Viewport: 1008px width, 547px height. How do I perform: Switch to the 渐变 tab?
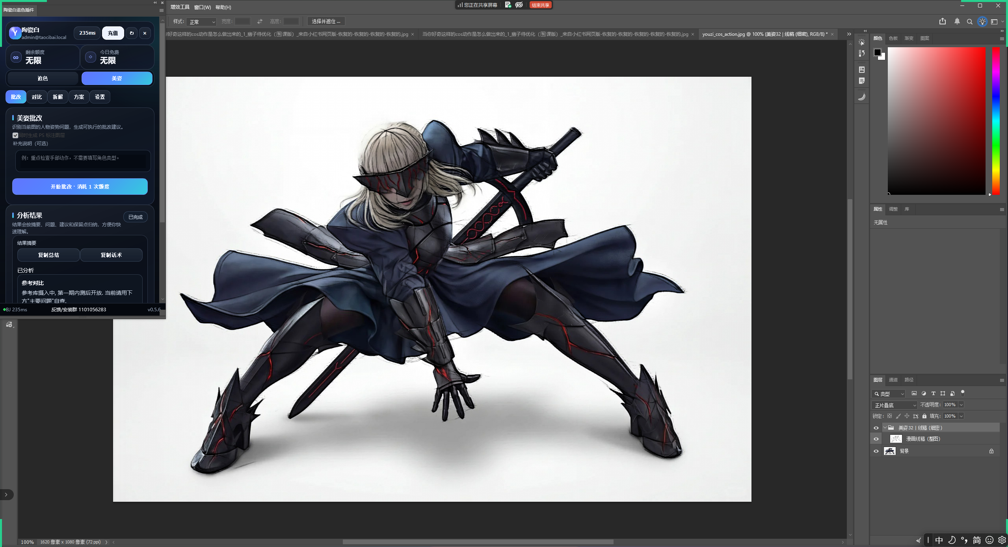[x=909, y=38]
